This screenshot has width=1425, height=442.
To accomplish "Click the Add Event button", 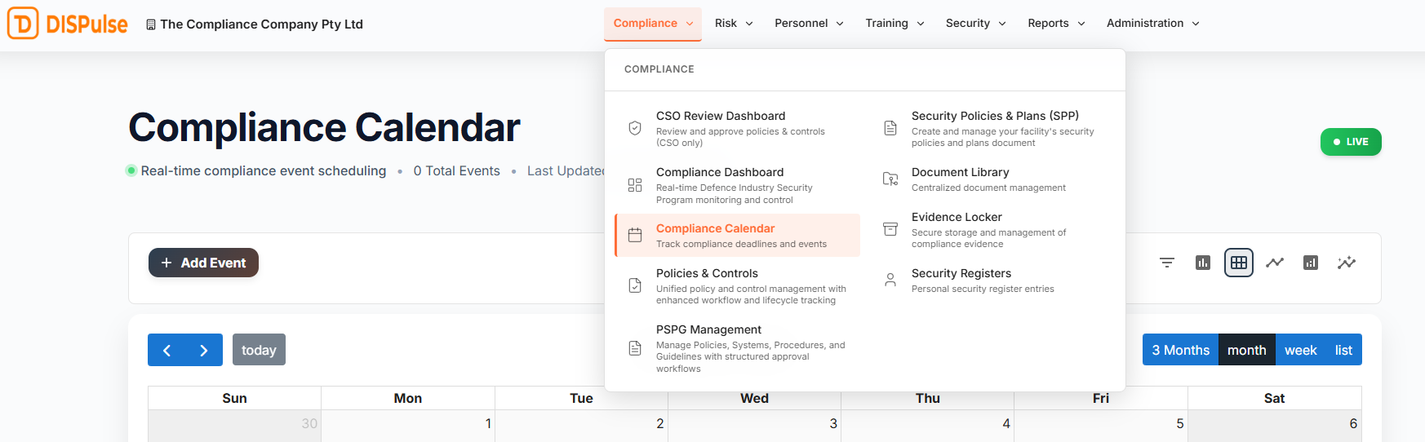I will click(x=203, y=263).
